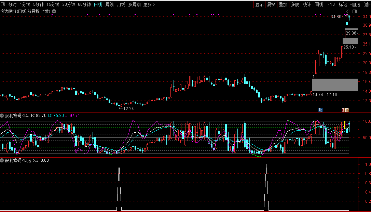The image size is (371, 212).
Task: Expand the 怡达股份 main chart settings arrow
Action: coord(54,11)
